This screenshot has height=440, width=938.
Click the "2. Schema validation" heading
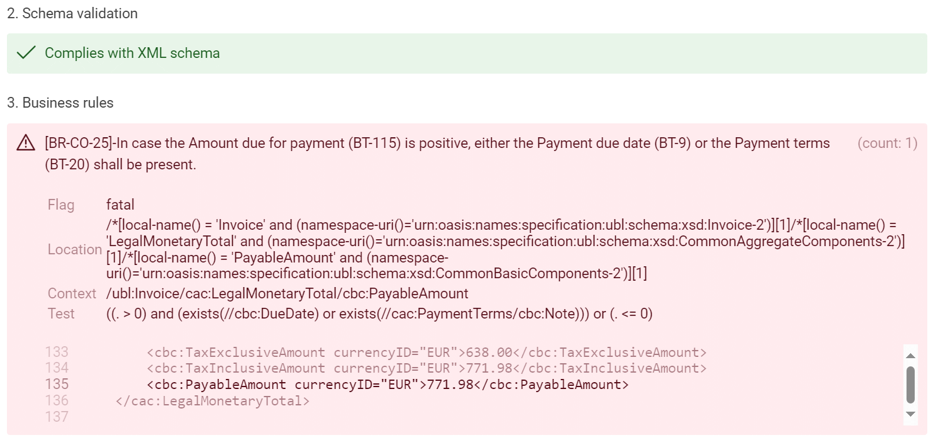(72, 13)
